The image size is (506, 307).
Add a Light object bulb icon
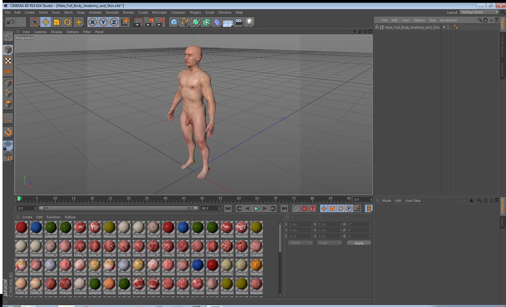[249, 22]
